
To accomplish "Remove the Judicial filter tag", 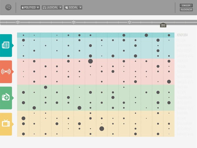I will [60, 7].
